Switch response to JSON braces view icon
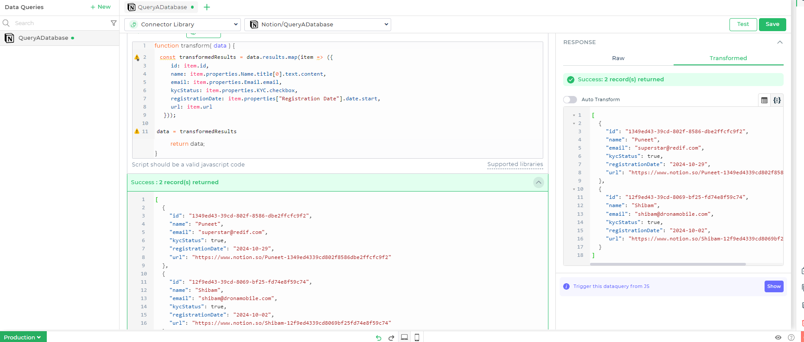 [777, 100]
